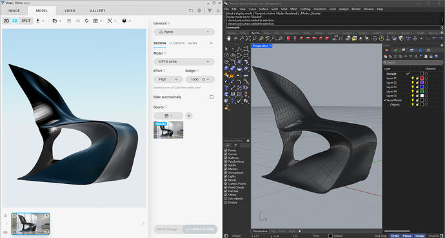Open the Generate Agent dropdown

click(184, 32)
